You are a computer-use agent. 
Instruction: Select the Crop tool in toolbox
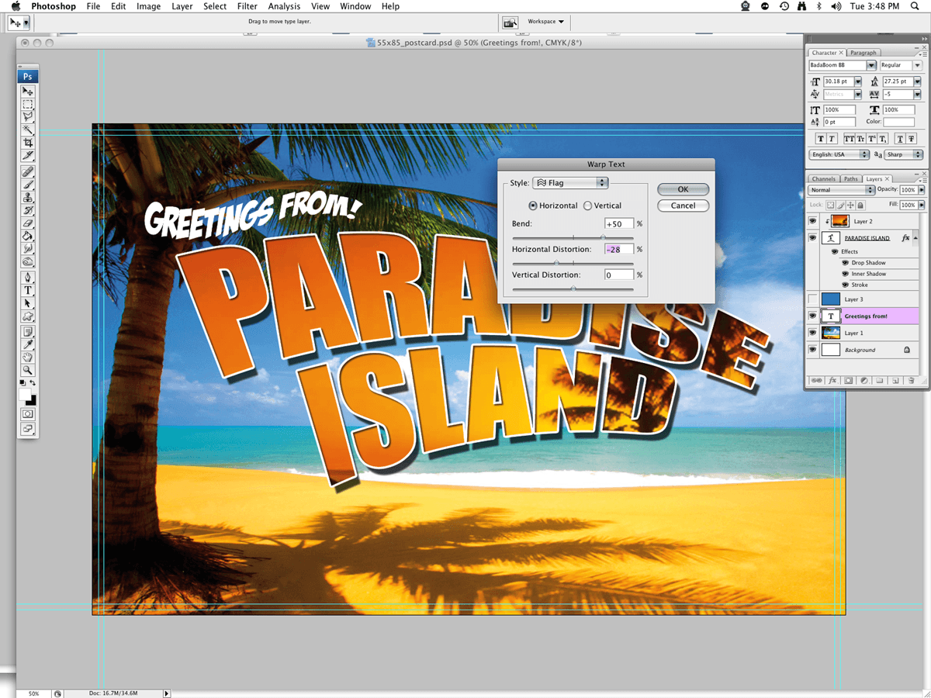pyautogui.click(x=28, y=143)
